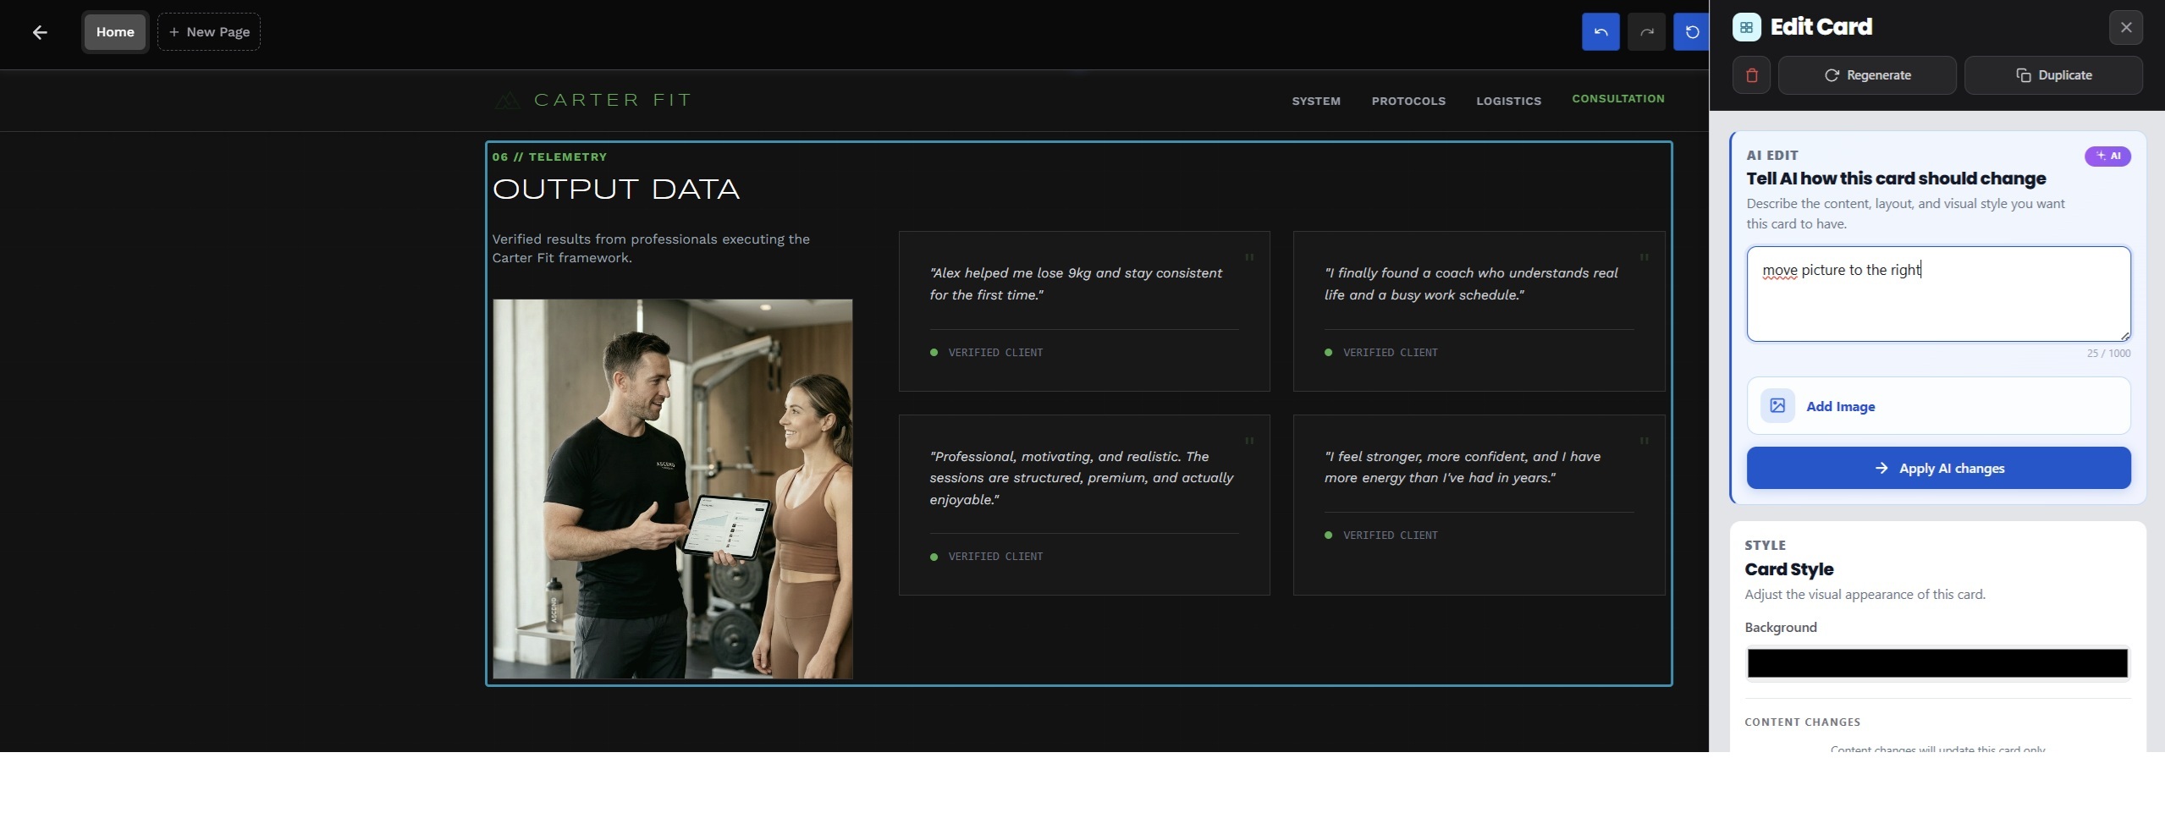
Task: Select the Home page tab
Action: pyautogui.click(x=115, y=32)
